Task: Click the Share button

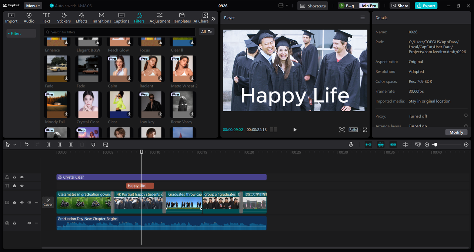Action: click(400, 6)
